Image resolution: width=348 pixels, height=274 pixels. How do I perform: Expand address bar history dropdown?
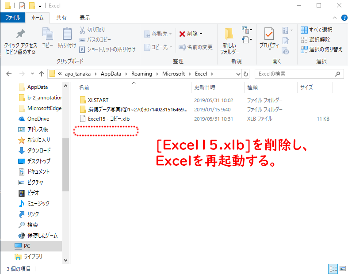[238, 74]
